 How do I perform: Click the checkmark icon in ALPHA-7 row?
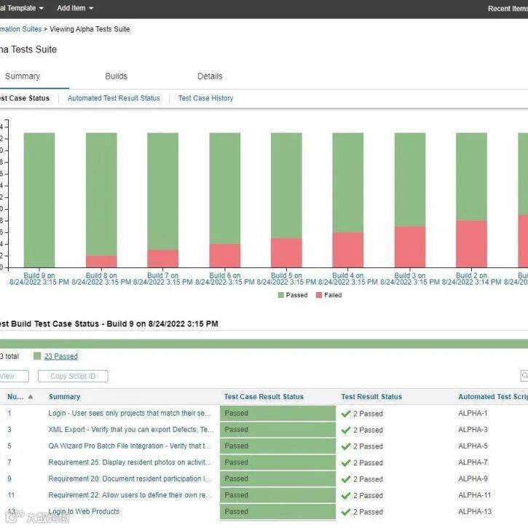(x=346, y=462)
